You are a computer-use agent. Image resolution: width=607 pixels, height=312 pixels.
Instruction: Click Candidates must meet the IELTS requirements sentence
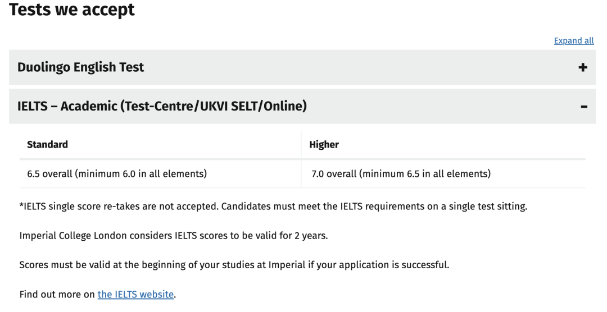(374, 207)
